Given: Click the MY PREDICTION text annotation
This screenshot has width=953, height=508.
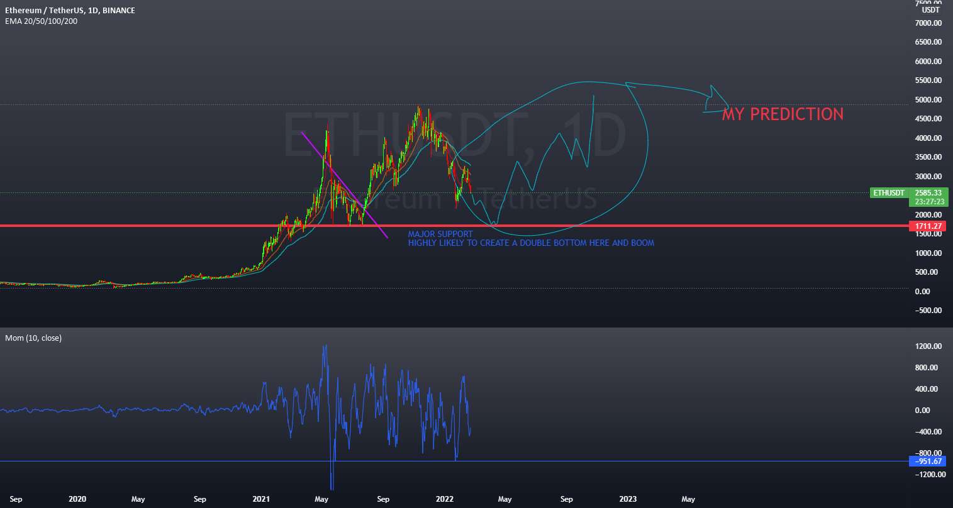Looking at the screenshot, I should (x=783, y=114).
